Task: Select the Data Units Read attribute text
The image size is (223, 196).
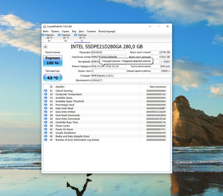Action: [x=64, y=108]
